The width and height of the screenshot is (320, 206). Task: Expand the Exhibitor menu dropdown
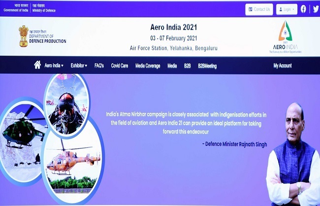coord(79,66)
